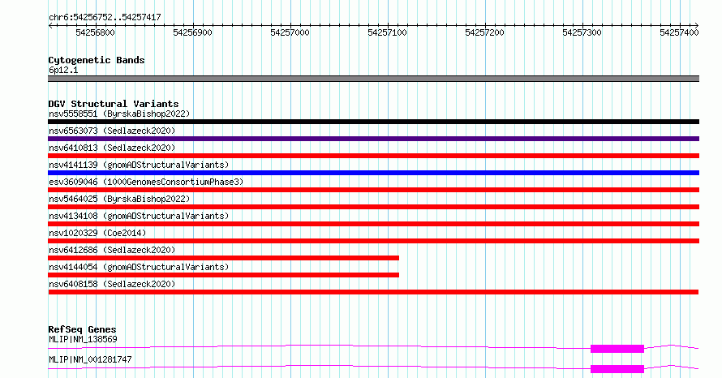Select the short red nsv4144054 bar
The image size is (722, 378).
[223, 275]
